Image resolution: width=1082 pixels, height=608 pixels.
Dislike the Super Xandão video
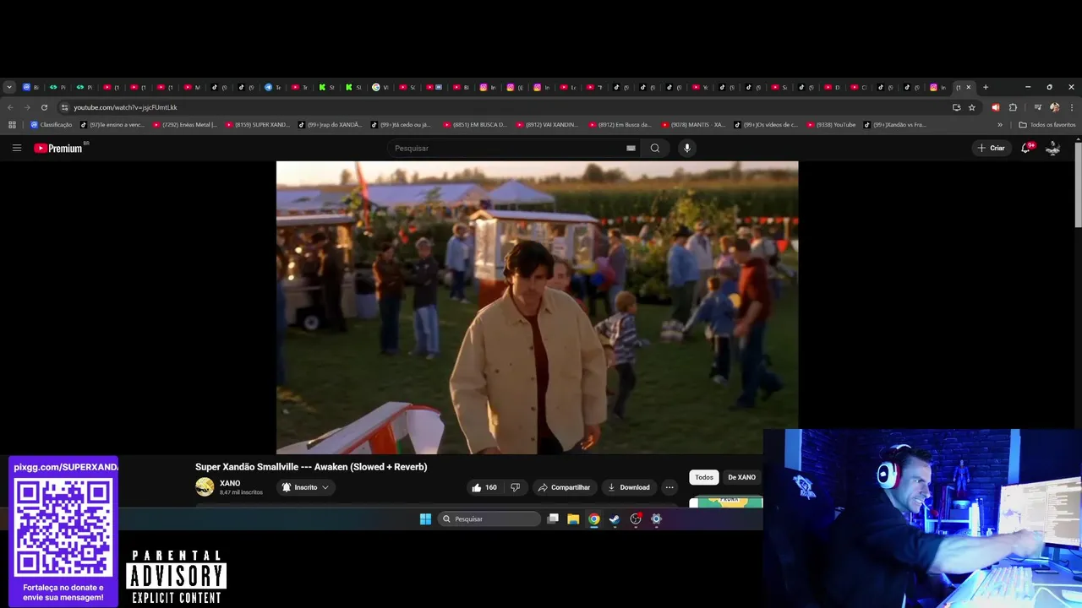[515, 487]
